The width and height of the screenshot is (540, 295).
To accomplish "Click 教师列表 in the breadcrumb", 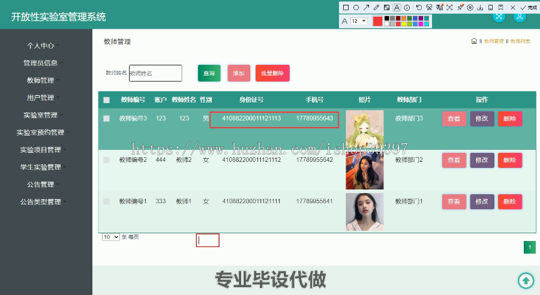I will pos(520,41).
